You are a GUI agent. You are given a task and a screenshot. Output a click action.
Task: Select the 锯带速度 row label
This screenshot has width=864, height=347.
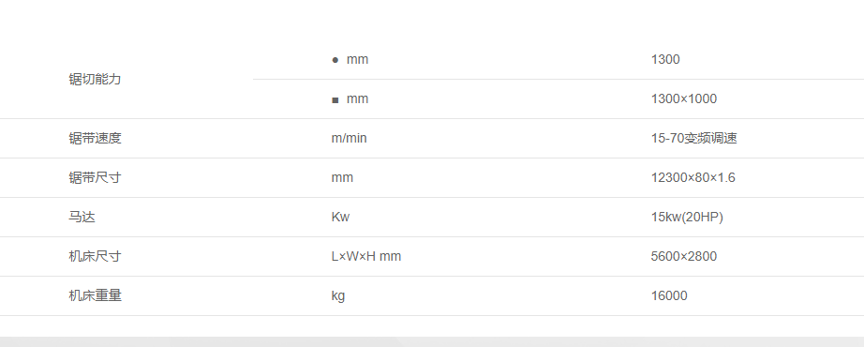(95, 138)
